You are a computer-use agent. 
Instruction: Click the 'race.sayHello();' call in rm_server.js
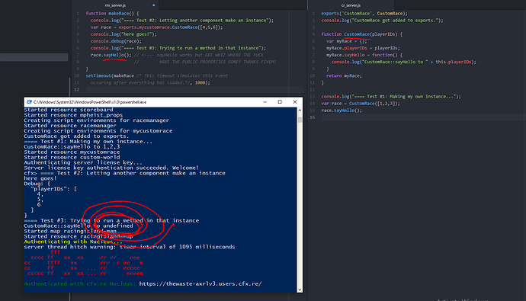[111, 55]
